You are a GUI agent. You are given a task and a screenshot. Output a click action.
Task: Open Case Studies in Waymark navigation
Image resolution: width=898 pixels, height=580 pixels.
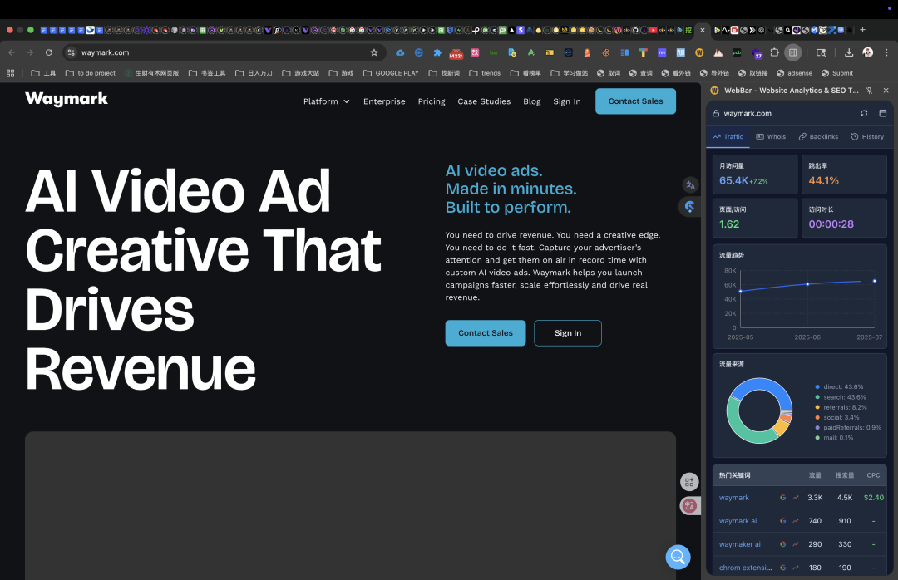click(484, 101)
